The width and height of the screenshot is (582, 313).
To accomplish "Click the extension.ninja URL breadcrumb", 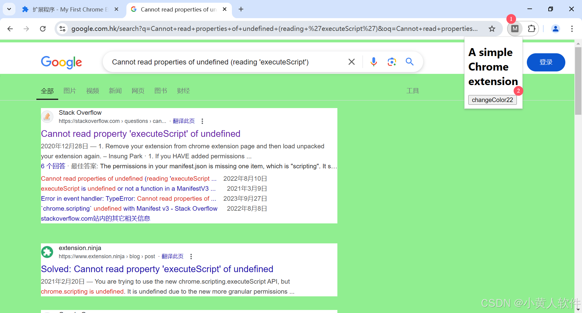I will pos(107,256).
